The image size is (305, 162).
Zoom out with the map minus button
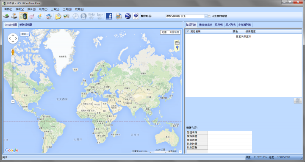tap(13, 102)
